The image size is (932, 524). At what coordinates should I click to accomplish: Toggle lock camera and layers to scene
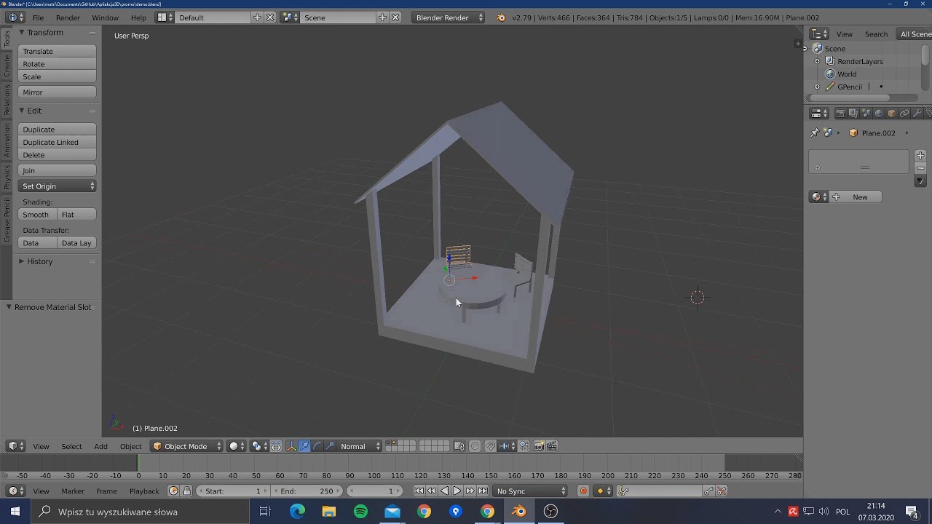coord(459,446)
